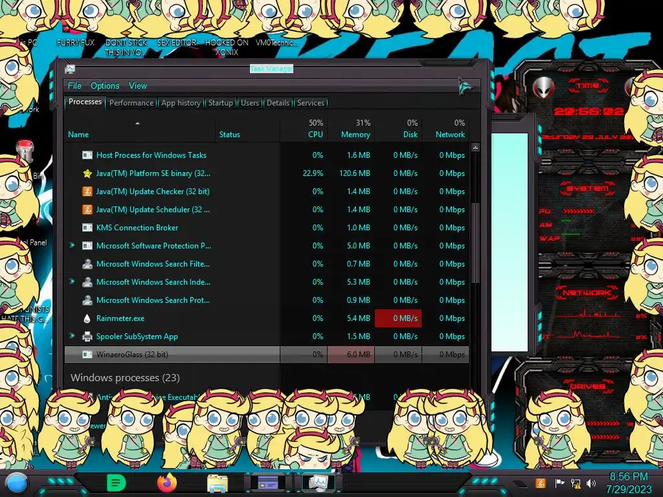Expand Microsoft Software Protection Platform process
This screenshot has width=663, height=497.
[x=72, y=245]
